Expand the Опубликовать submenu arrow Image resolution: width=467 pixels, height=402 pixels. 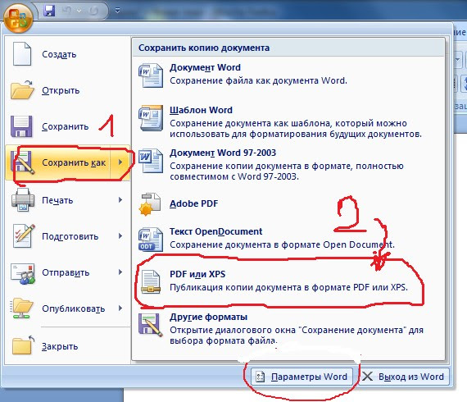[120, 308]
